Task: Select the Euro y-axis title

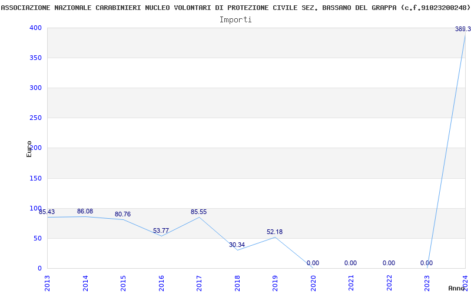Action: point(29,148)
